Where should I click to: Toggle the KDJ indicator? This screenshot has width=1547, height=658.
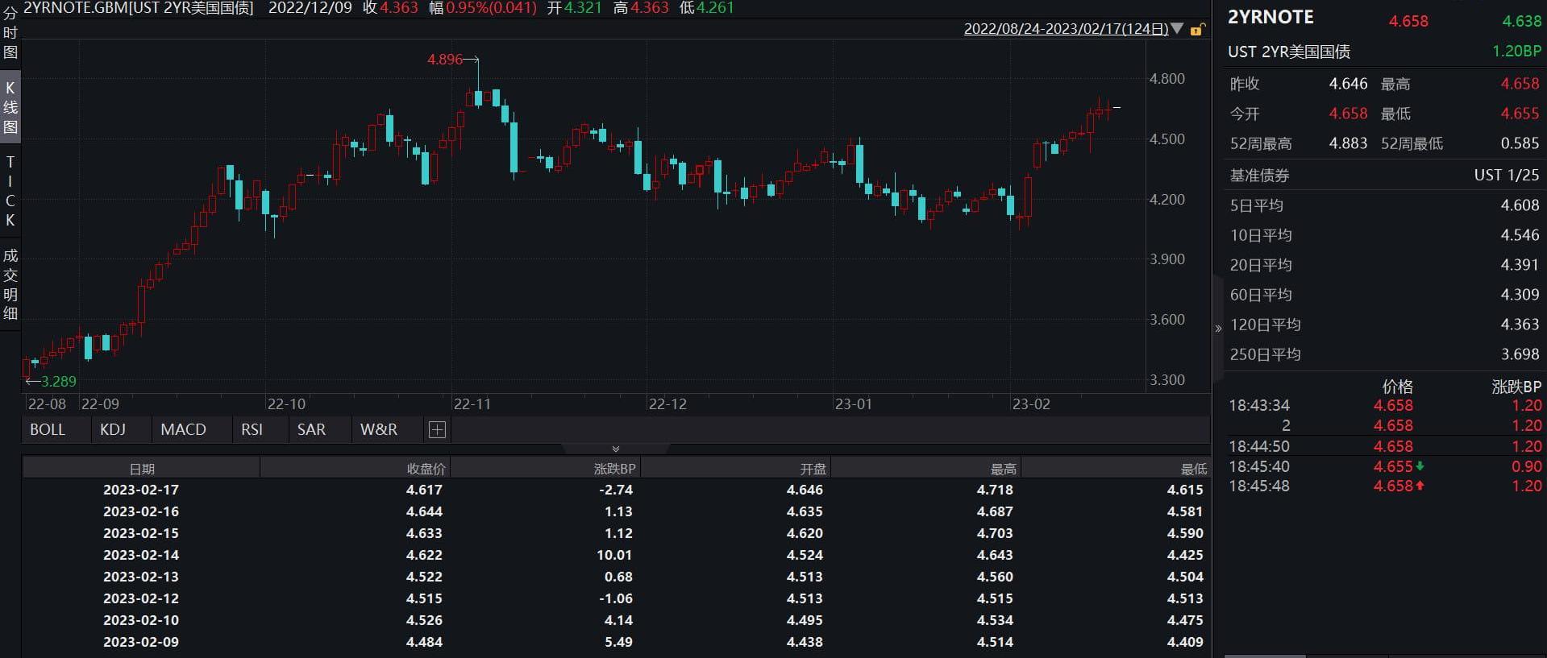click(x=113, y=430)
